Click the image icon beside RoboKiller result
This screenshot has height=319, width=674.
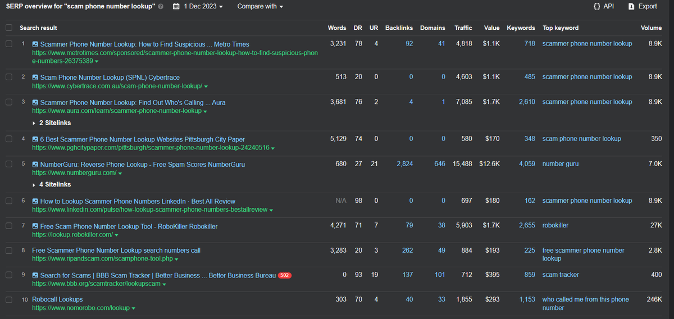[35, 226]
